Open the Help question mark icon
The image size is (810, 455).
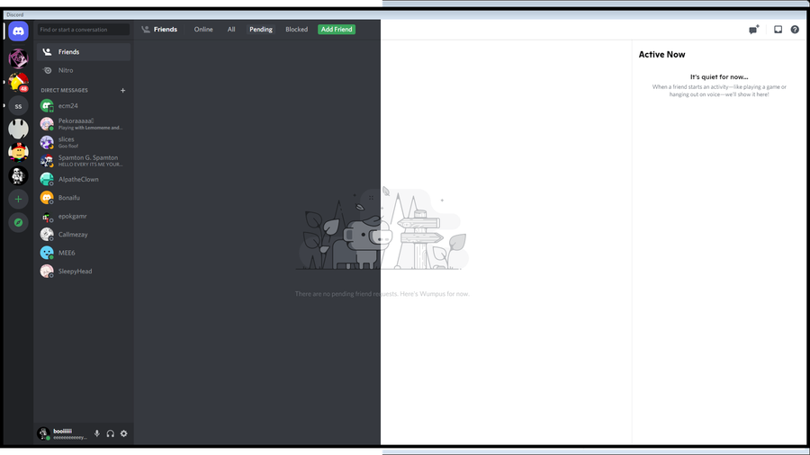795,30
